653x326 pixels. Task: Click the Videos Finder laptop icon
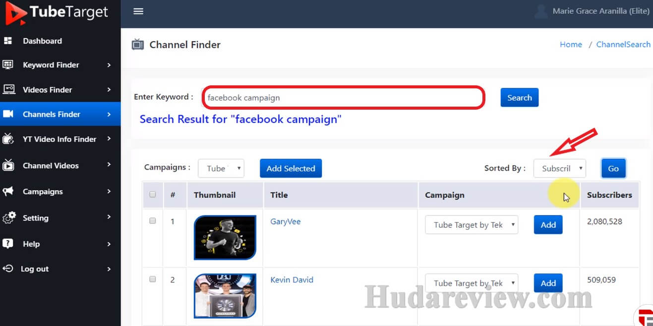9,89
